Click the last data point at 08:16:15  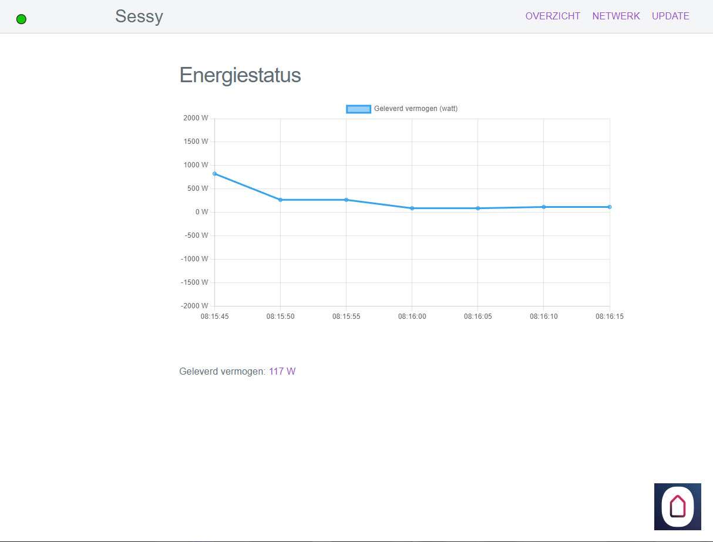pyautogui.click(x=609, y=207)
